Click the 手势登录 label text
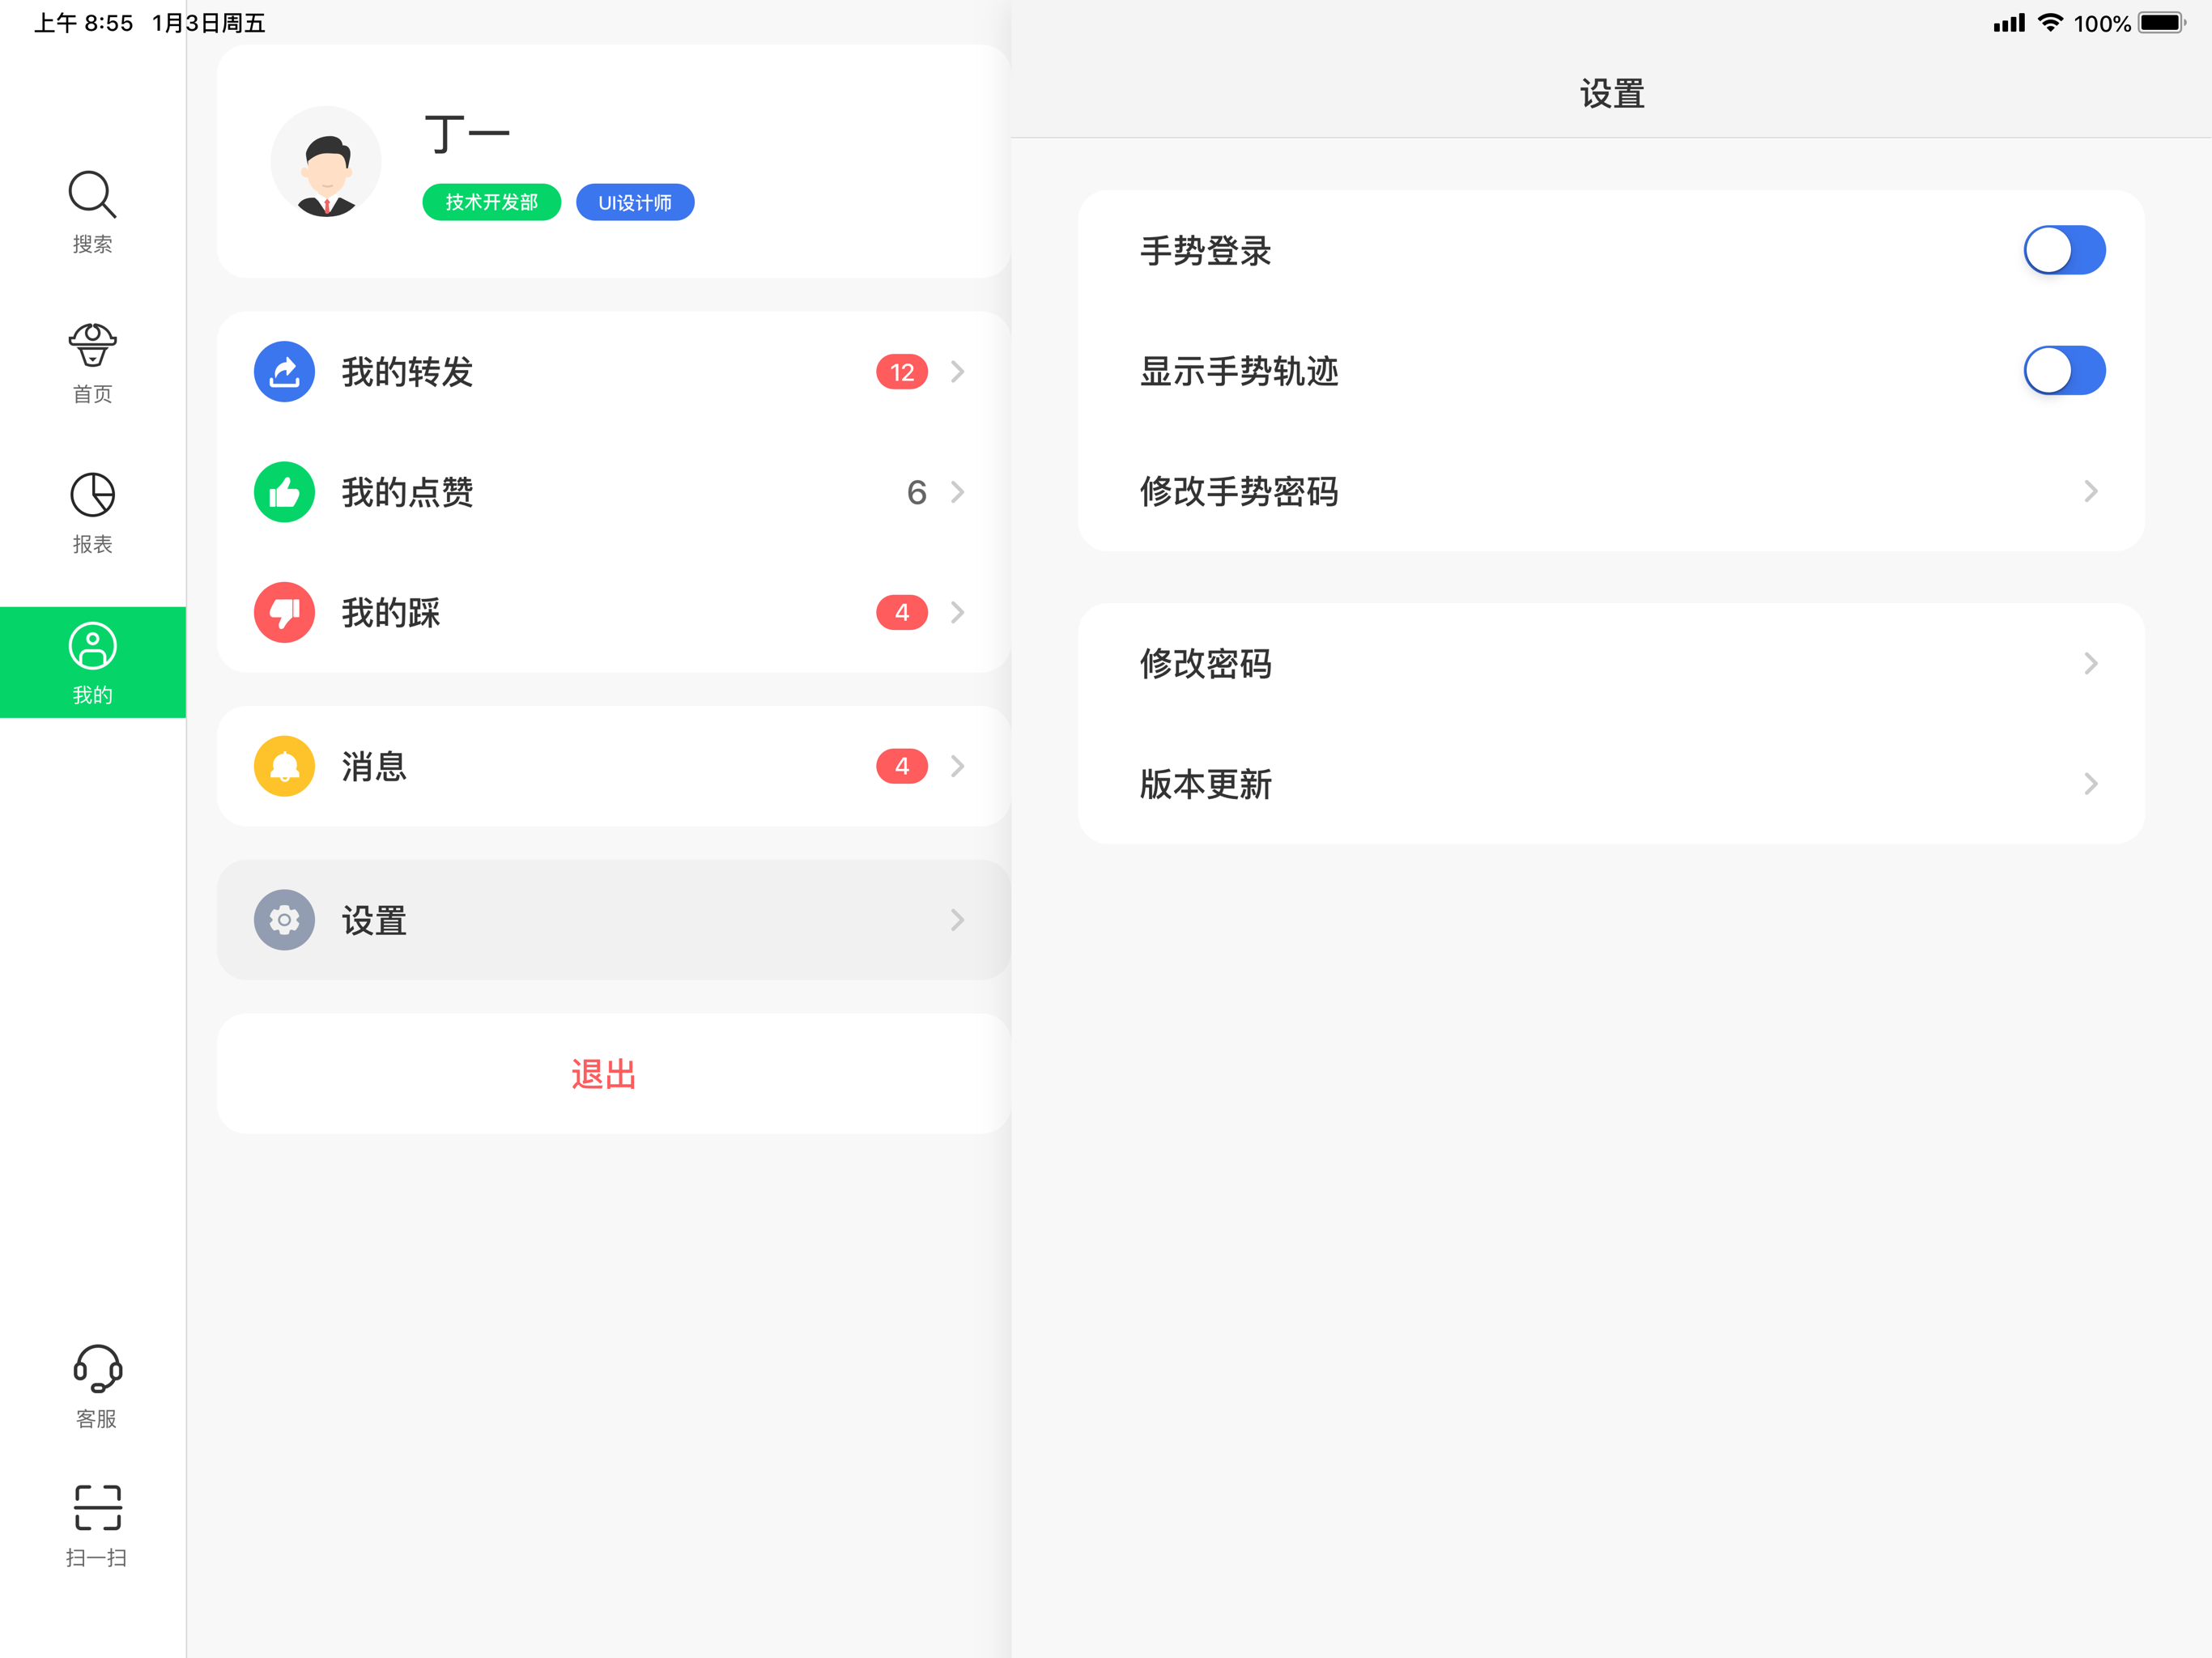 point(1205,250)
